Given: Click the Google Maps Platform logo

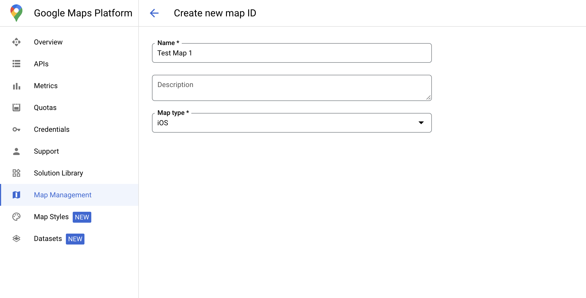Looking at the screenshot, I should click(15, 13).
